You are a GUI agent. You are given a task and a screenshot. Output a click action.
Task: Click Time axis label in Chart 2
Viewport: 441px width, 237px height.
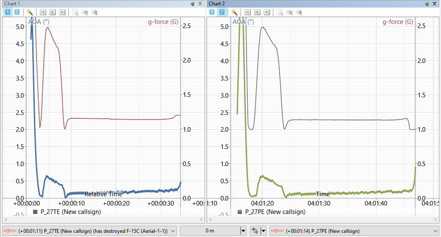tap(323, 194)
